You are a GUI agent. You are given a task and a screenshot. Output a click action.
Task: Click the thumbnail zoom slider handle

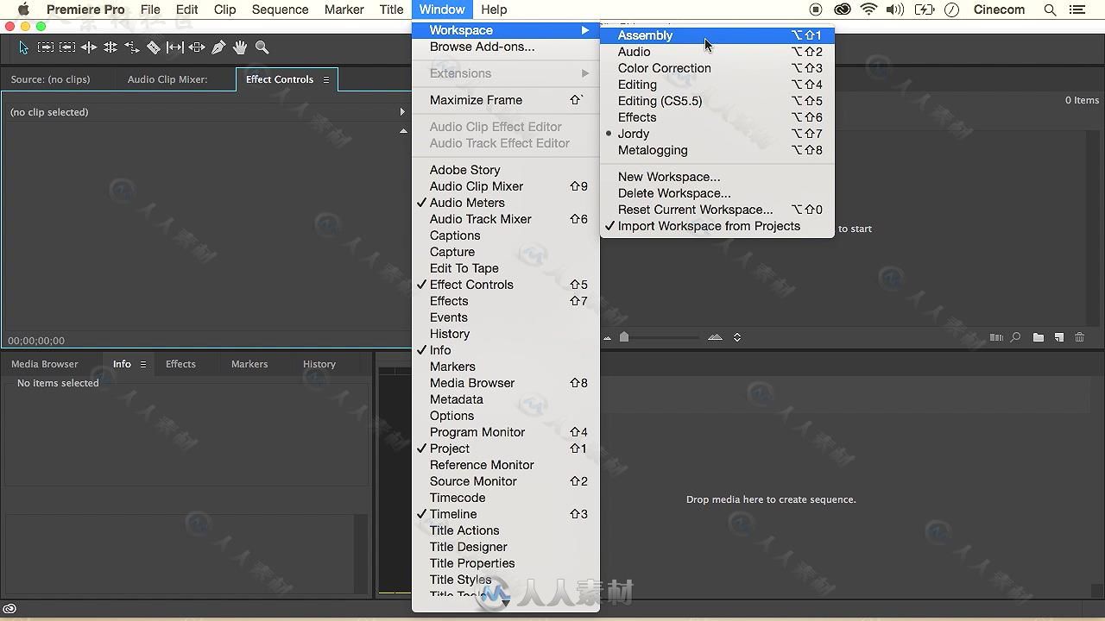pos(624,337)
